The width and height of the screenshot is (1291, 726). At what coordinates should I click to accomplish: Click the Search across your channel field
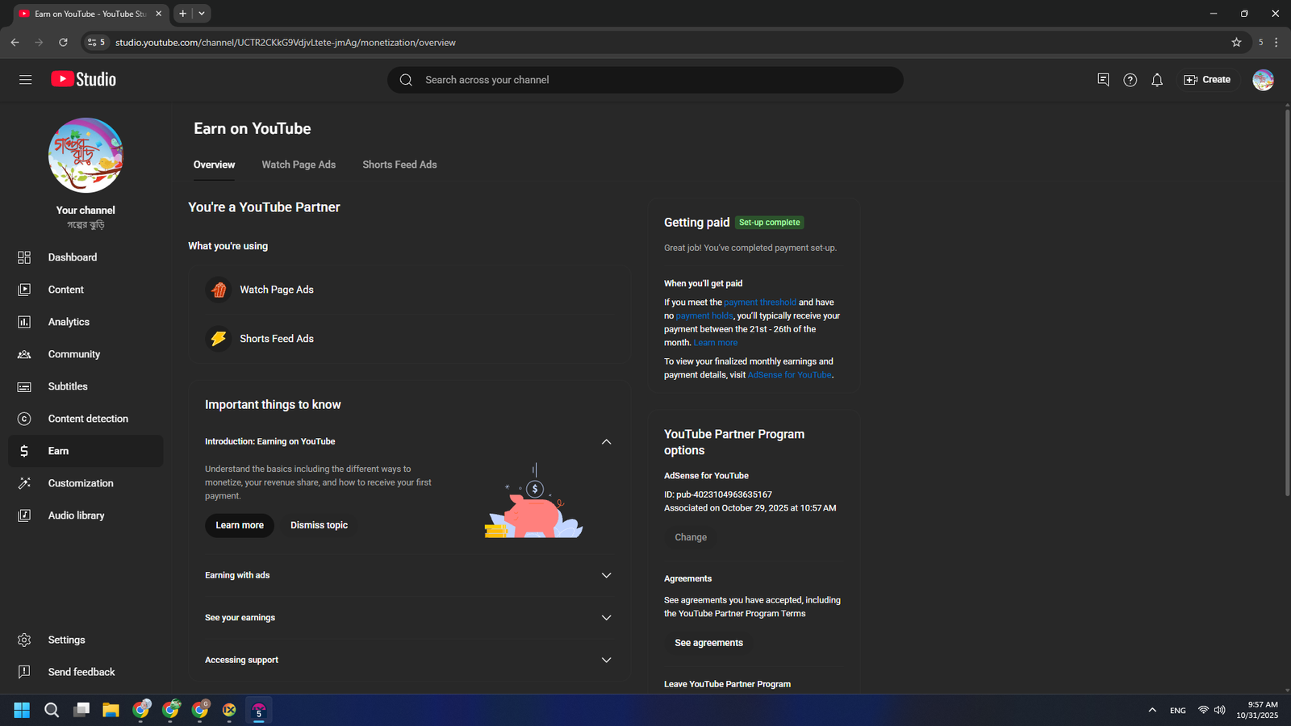[x=645, y=80]
